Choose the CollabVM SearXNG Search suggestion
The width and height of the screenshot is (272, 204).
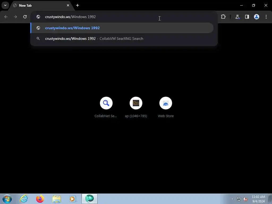[122, 39]
